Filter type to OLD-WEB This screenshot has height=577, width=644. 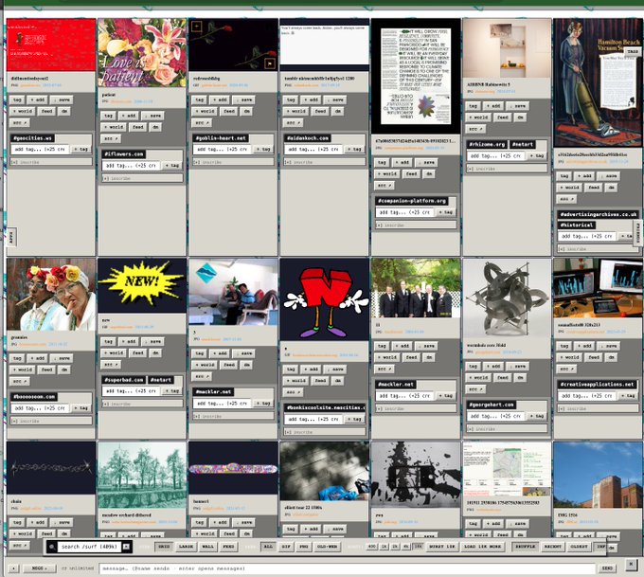pos(328,547)
